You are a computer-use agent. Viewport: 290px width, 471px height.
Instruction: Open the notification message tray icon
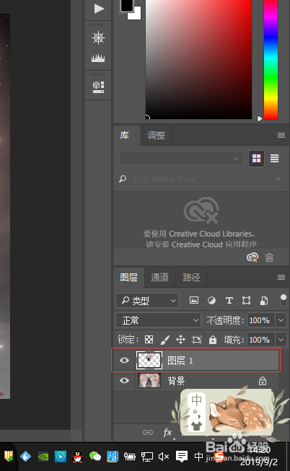pos(182,457)
